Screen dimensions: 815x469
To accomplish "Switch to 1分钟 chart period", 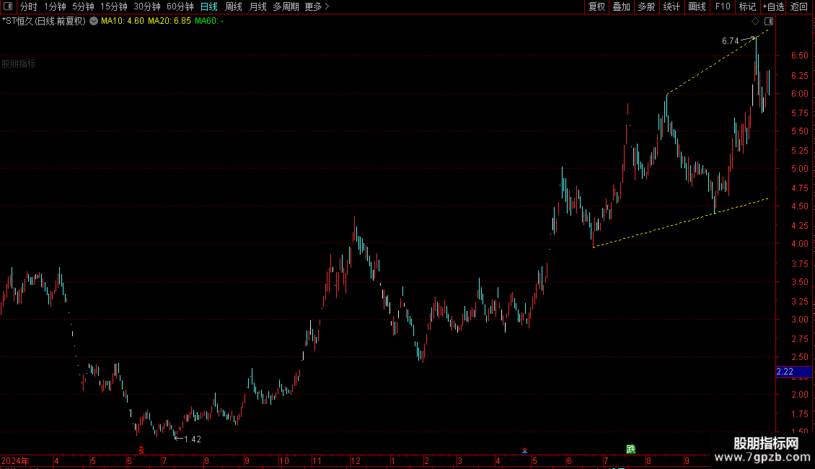I will (55, 6).
